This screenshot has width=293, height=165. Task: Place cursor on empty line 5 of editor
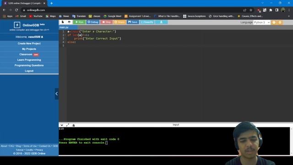[x=179, y=46]
